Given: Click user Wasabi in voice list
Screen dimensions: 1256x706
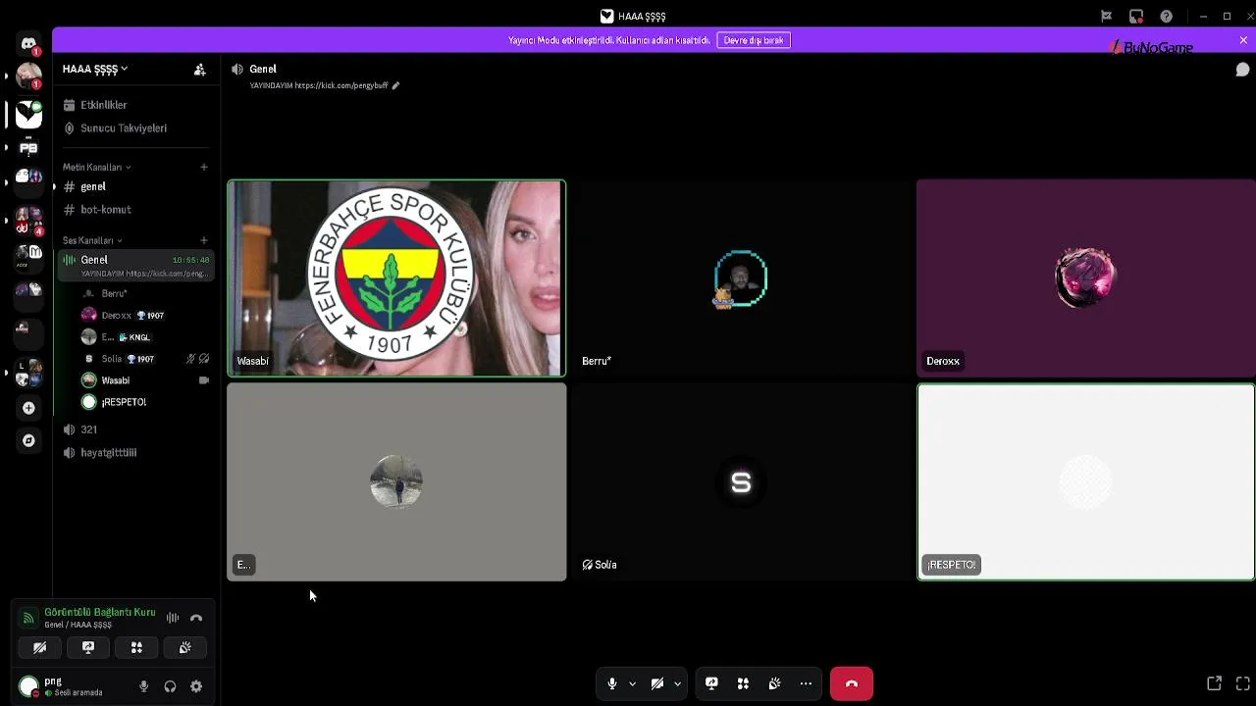Looking at the screenshot, I should tap(145, 380).
